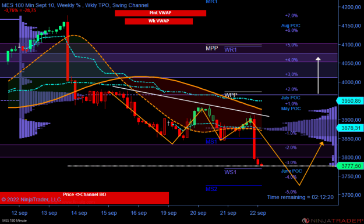Click the +4,0% level label
This screenshot has height=224, width=364.
(x=291, y=60)
